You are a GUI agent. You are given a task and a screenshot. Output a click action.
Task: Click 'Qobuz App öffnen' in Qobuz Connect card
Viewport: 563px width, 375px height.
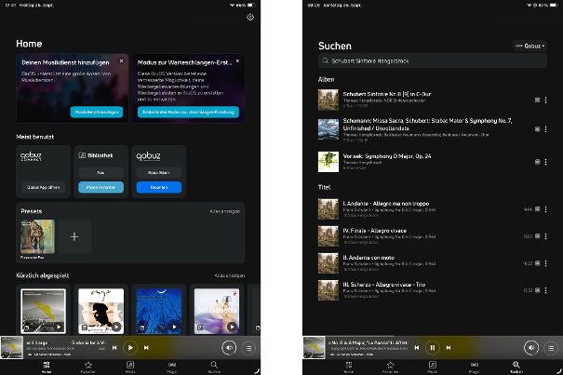(x=43, y=187)
